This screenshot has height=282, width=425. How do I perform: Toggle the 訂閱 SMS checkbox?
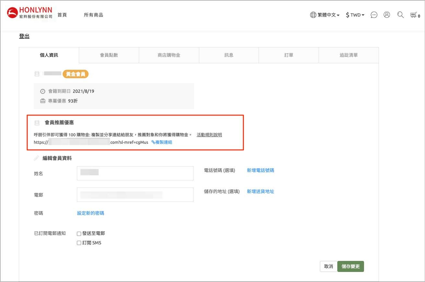tap(79, 243)
